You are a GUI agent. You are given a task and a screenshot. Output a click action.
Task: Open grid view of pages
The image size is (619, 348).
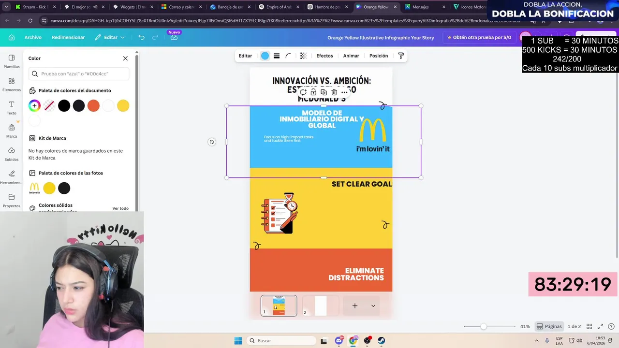click(590, 326)
